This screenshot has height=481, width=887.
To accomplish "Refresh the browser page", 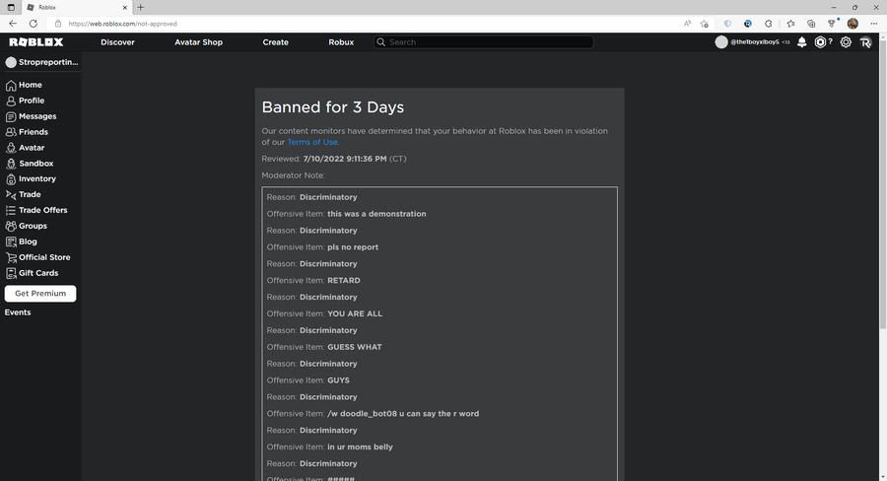I will pyautogui.click(x=34, y=24).
